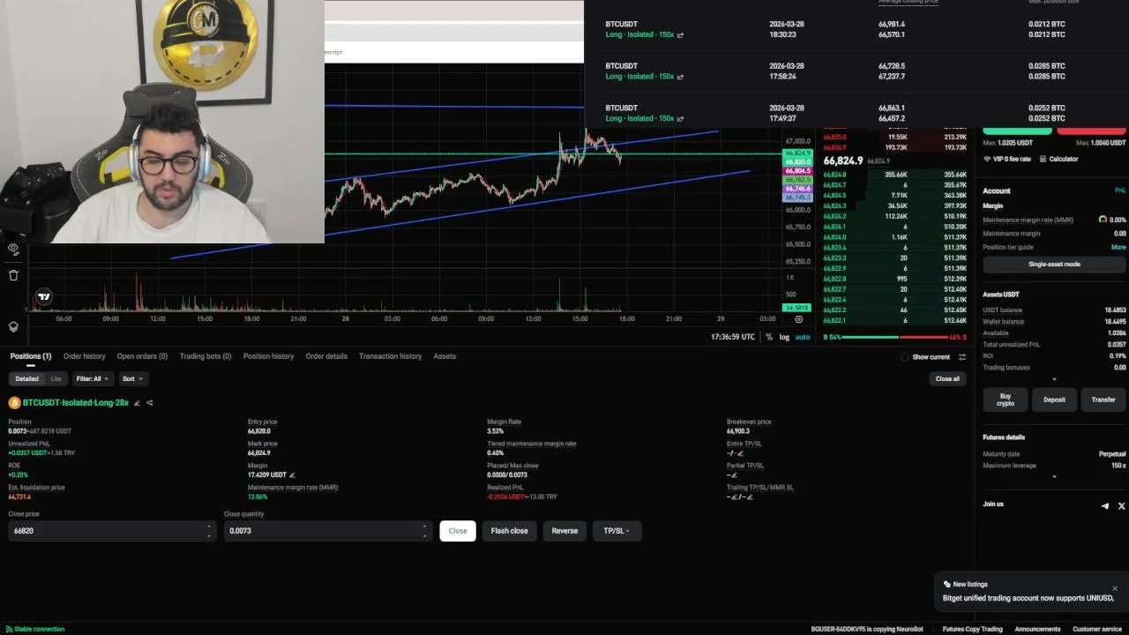The image size is (1129, 635).
Task: Click the New listings notification icon
Action: [947, 584]
